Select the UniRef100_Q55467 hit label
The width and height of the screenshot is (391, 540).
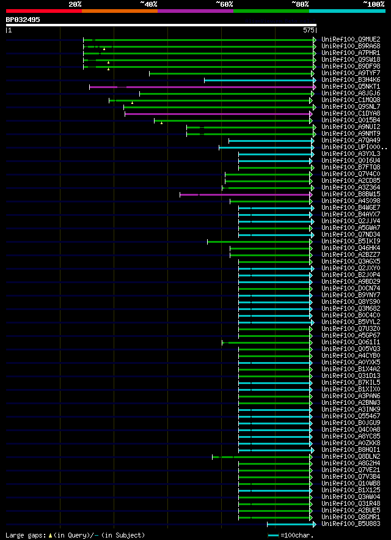pyautogui.click(x=351, y=416)
